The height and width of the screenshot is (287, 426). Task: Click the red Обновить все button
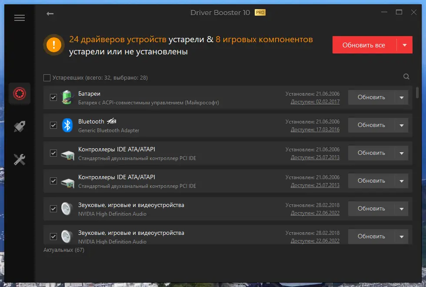click(364, 45)
